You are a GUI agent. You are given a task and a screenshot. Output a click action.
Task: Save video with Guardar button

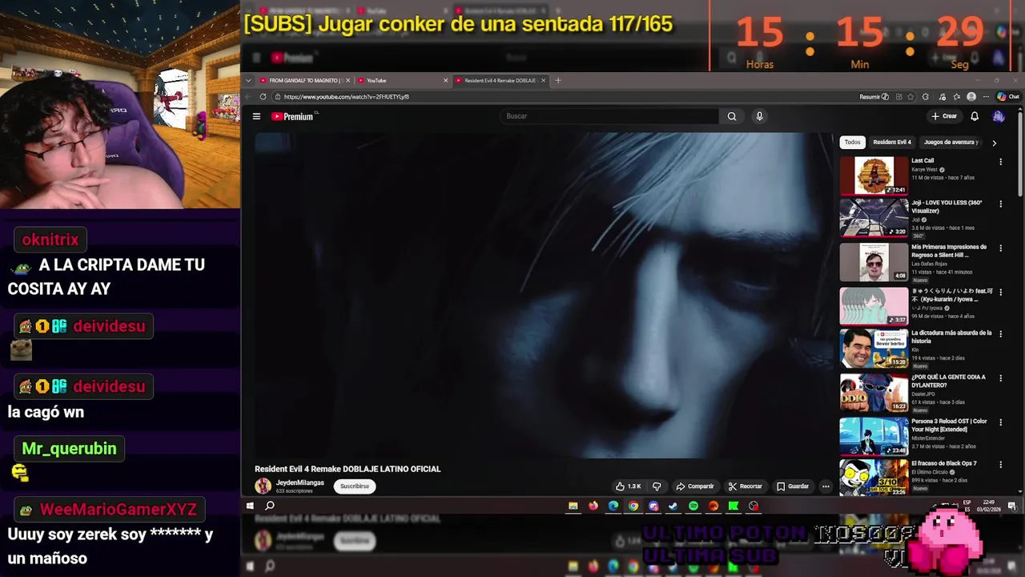[793, 486]
